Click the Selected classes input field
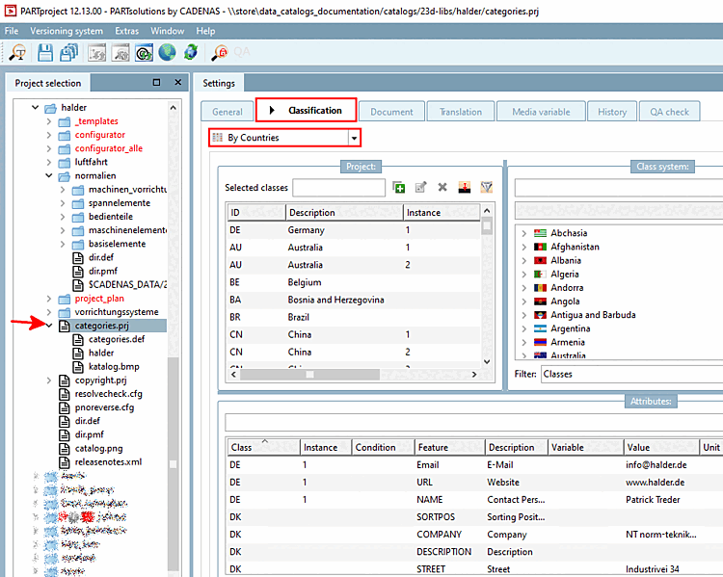 (339, 188)
